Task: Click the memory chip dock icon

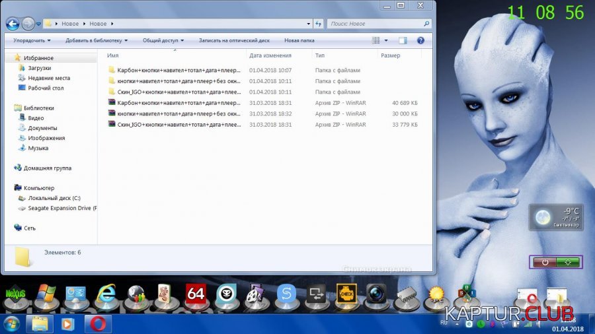Action: tap(407, 296)
